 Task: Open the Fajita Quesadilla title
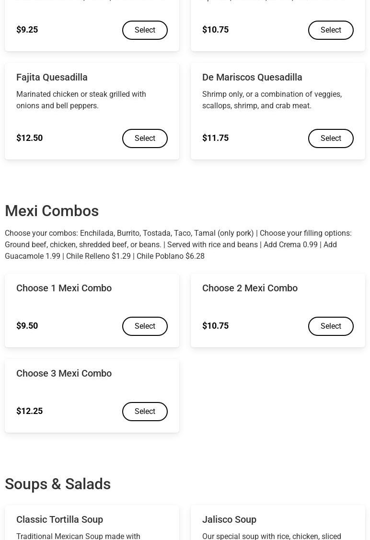[52, 77]
